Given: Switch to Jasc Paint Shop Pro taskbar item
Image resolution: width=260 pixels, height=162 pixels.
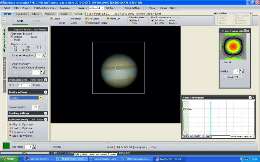Looking at the screenshot, I should [39, 159].
